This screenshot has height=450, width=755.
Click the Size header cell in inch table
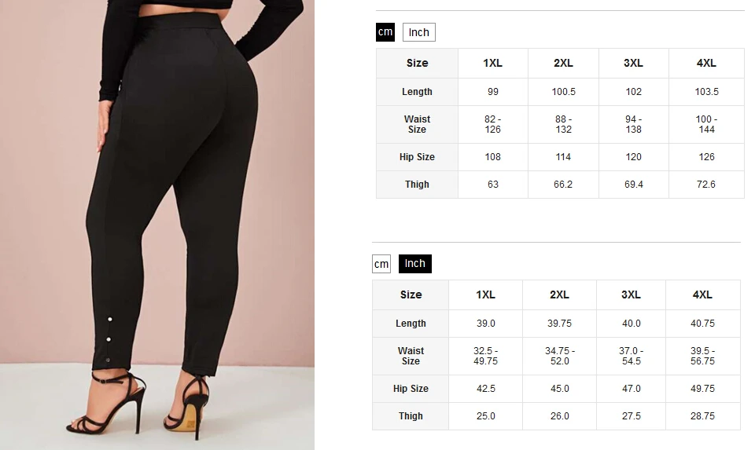[x=411, y=295]
